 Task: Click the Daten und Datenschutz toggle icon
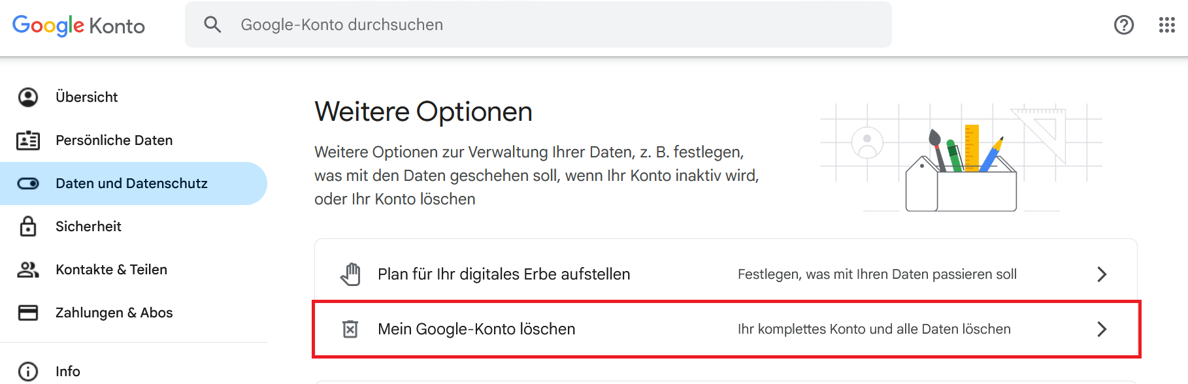[28, 184]
